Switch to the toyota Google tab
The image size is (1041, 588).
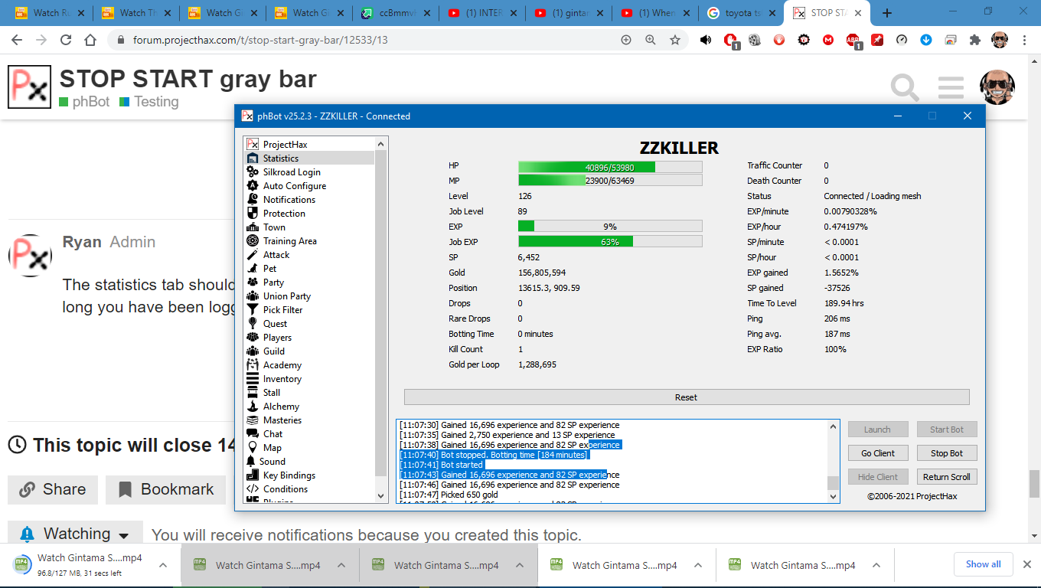742,13
